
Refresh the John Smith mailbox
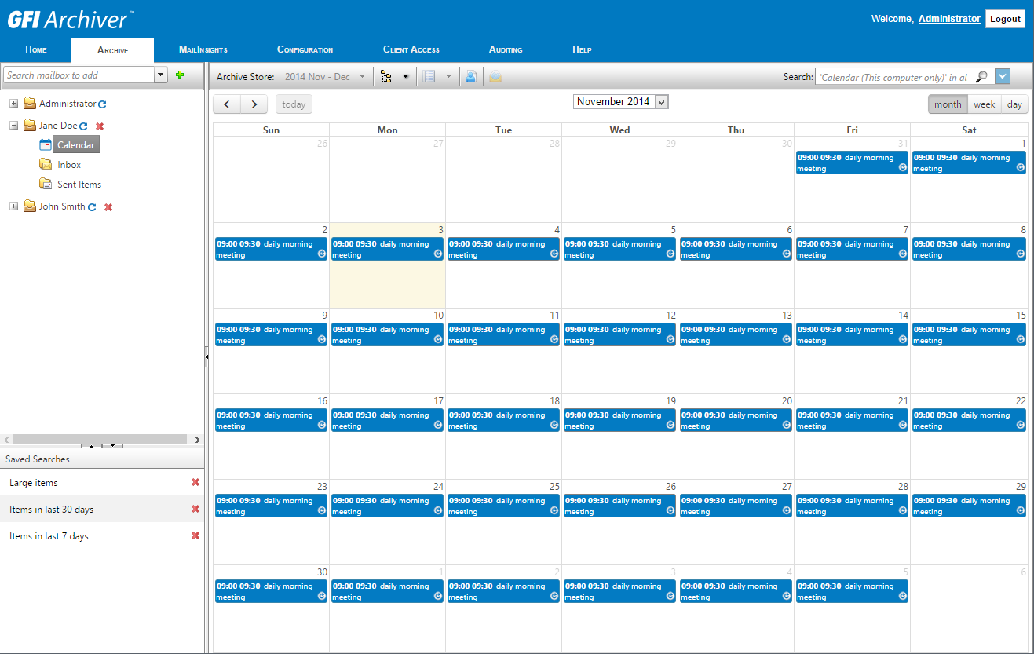point(92,207)
